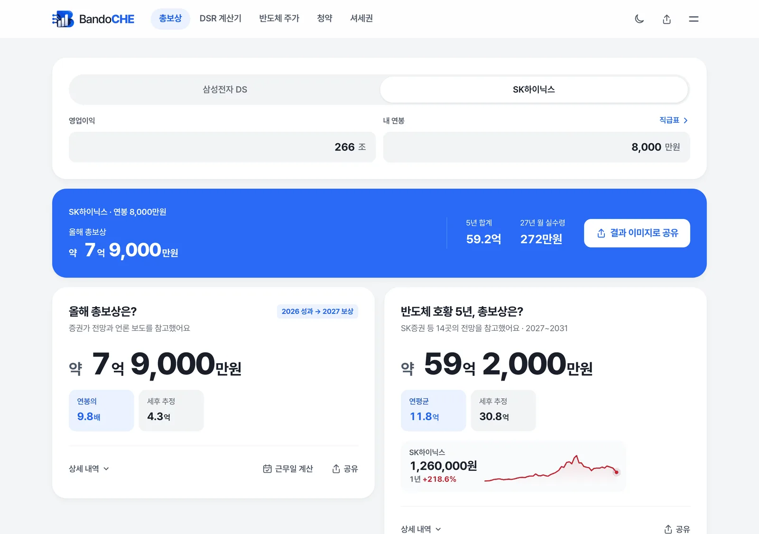Go to 반도체 주가 nav tab
Image resolution: width=759 pixels, height=534 pixels.
(279, 19)
